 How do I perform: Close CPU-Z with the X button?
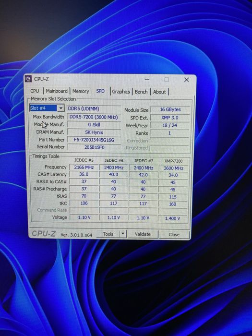pyautogui.click(x=186, y=80)
